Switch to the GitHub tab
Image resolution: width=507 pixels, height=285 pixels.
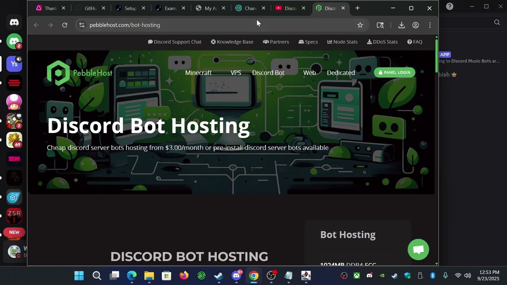click(x=90, y=8)
